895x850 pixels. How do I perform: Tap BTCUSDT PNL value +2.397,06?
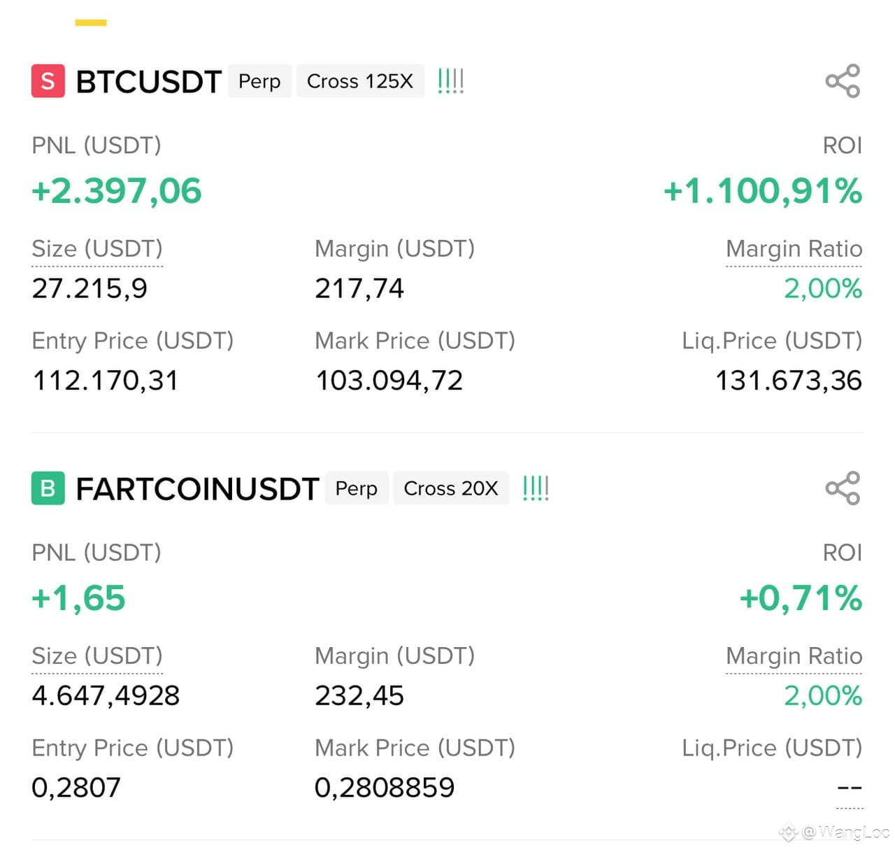pyautogui.click(x=117, y=191)
